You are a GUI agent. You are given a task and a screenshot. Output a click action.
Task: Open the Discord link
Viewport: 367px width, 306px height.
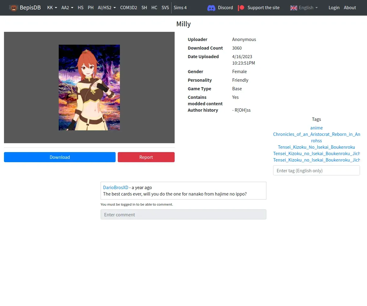pos(225,8)
